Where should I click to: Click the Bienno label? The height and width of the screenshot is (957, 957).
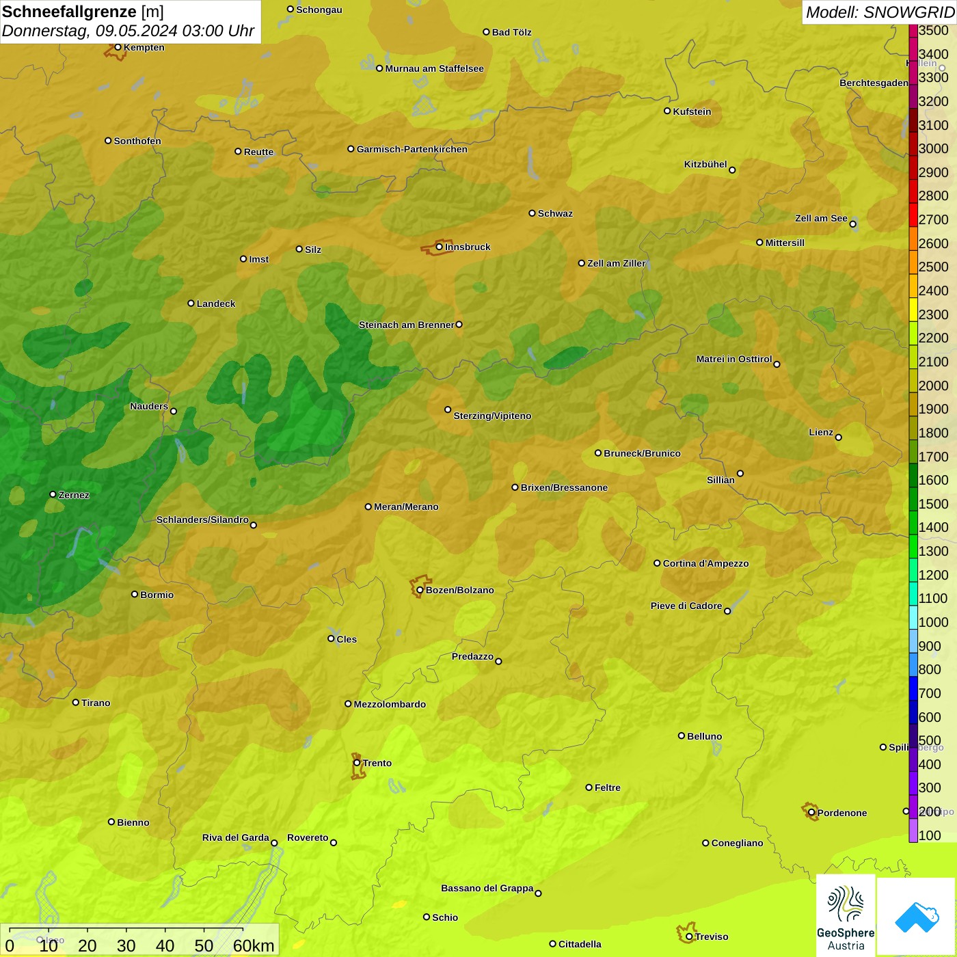[x=133, y=822]
